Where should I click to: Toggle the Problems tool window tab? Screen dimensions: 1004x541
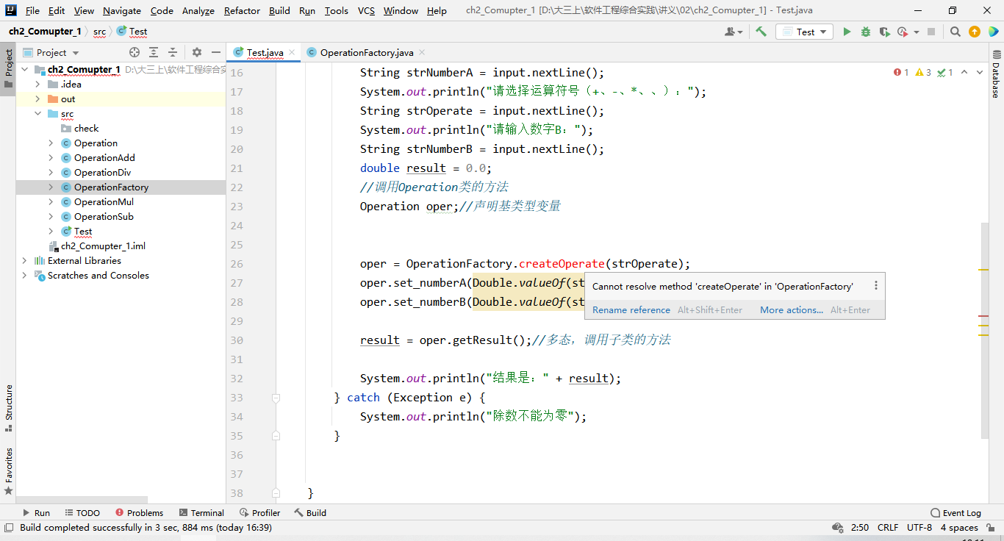(139, 512)
